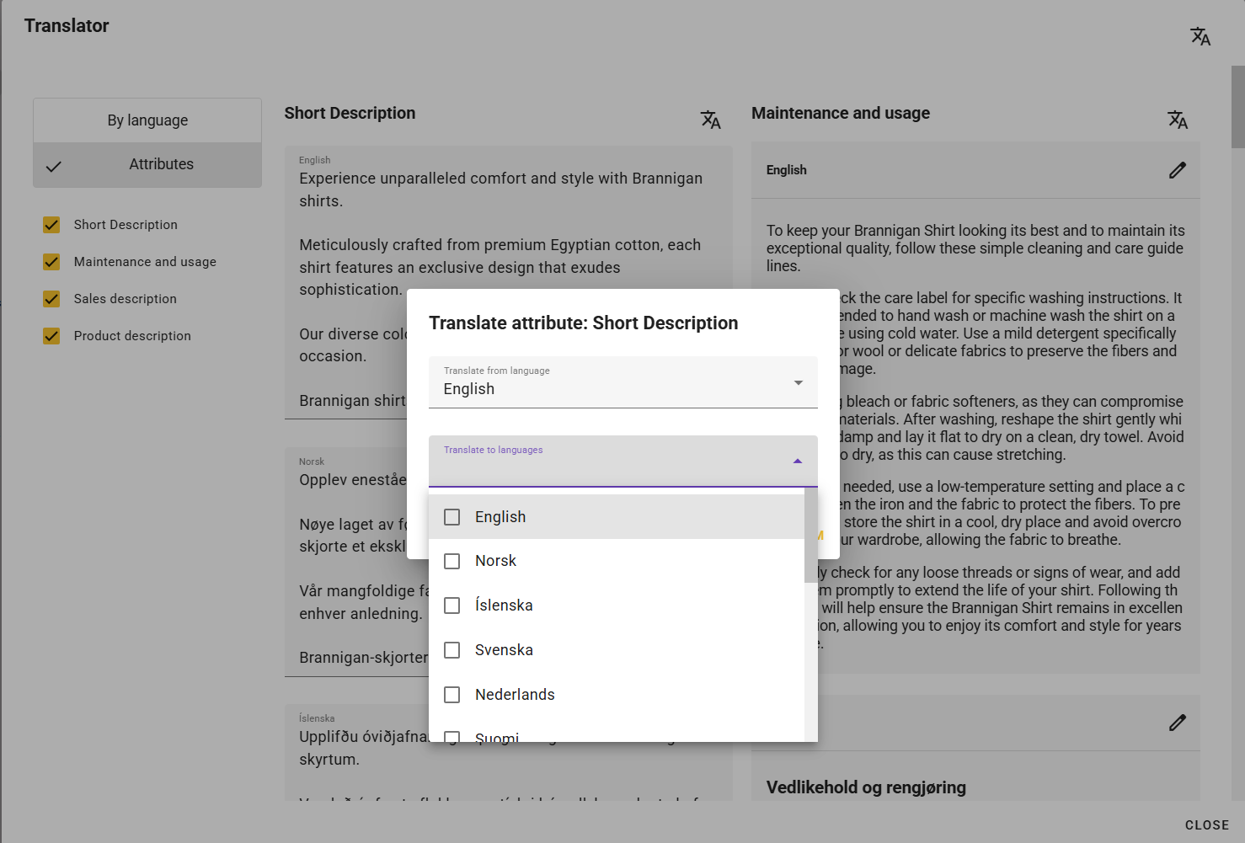Uncheck the Short Description attribute checkbox

point(51,225)
